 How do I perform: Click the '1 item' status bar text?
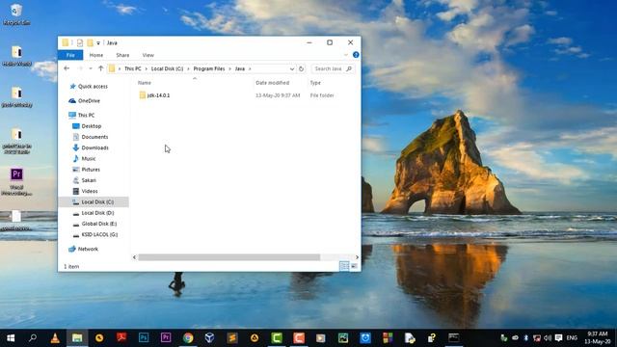(x=71, y=266)
